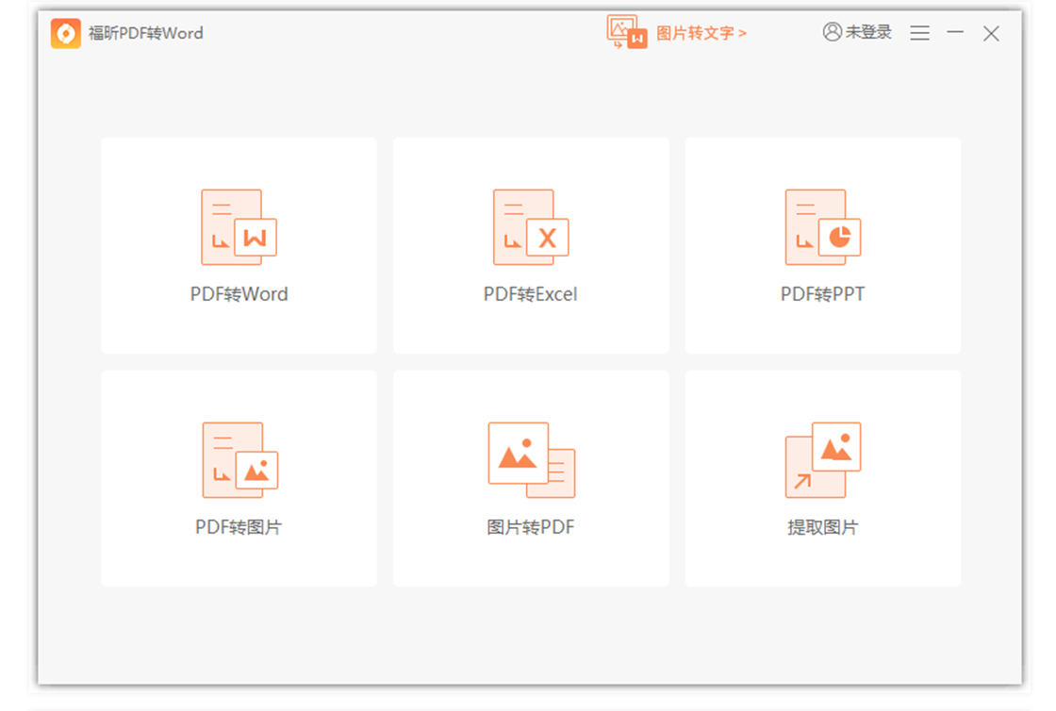
Task: Close the 福昕PDF转Word window
Action: (991, 33)
